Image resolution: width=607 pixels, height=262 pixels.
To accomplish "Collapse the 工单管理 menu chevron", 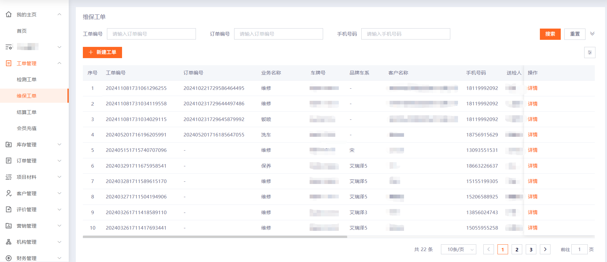I will pyautogui.click(x=59, y=63).
